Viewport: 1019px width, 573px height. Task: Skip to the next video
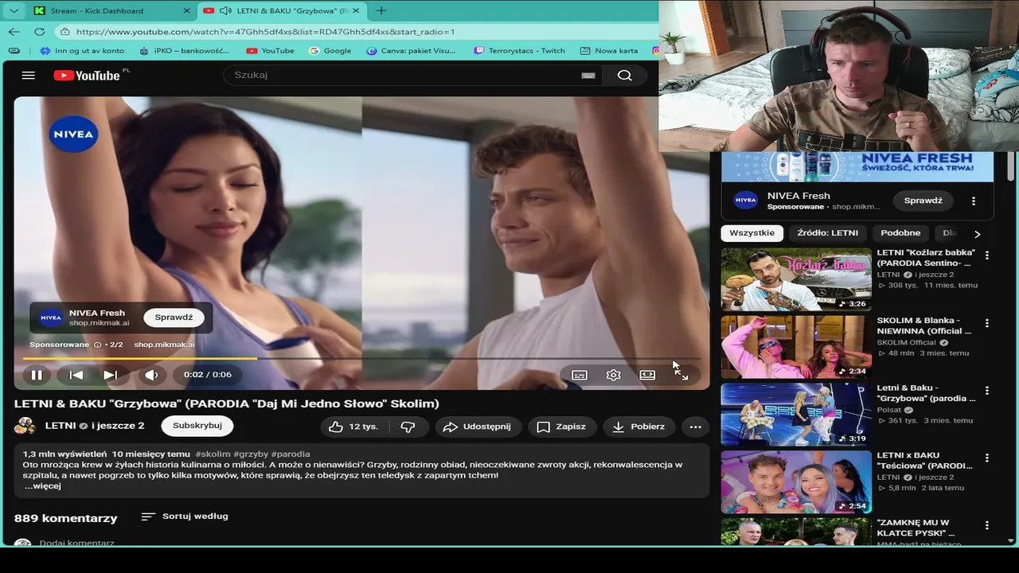point(110,375)
